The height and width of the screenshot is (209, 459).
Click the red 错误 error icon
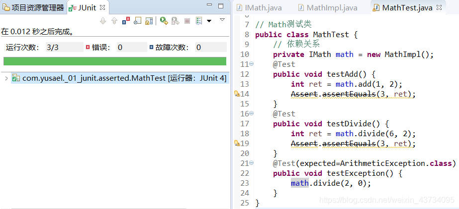pyautogui.click(x=88, y=47)
